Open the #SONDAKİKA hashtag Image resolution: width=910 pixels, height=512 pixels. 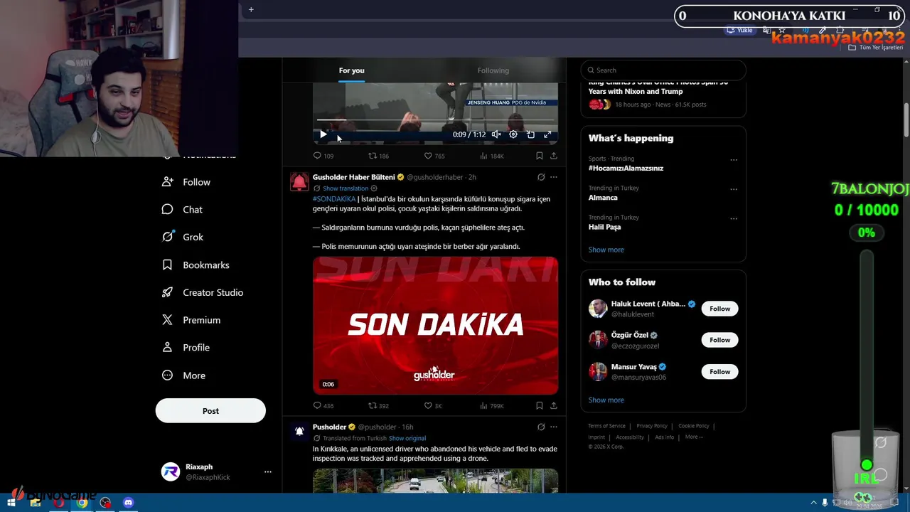[x=334, y=199]
